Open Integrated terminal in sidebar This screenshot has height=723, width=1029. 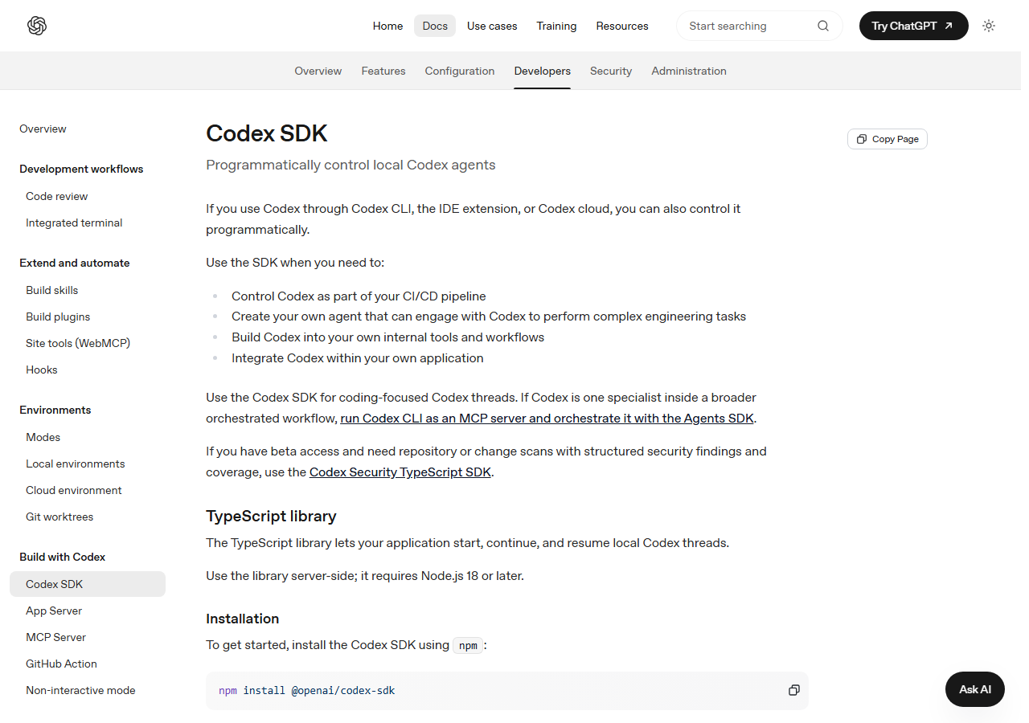click(74, 223)
